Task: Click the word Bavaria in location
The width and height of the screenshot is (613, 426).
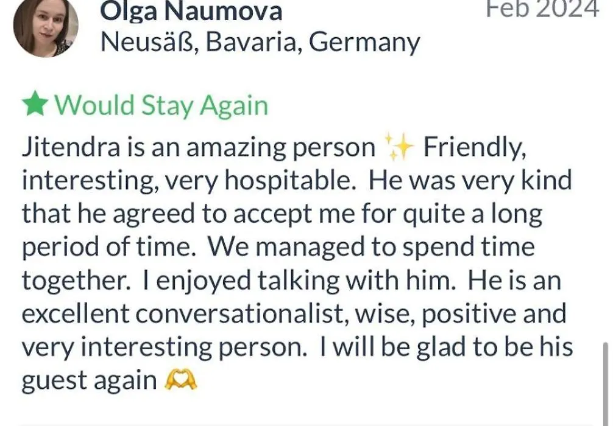Action: click(253, 41)
